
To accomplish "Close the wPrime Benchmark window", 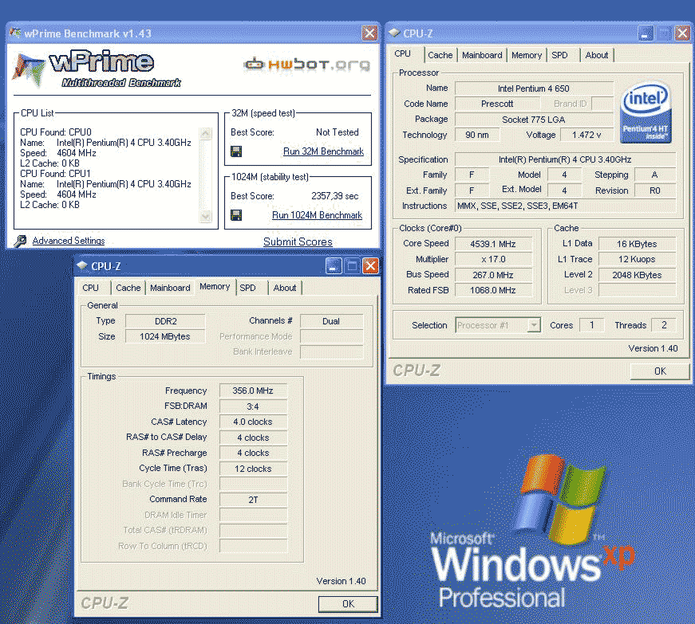I will [369, 33].
